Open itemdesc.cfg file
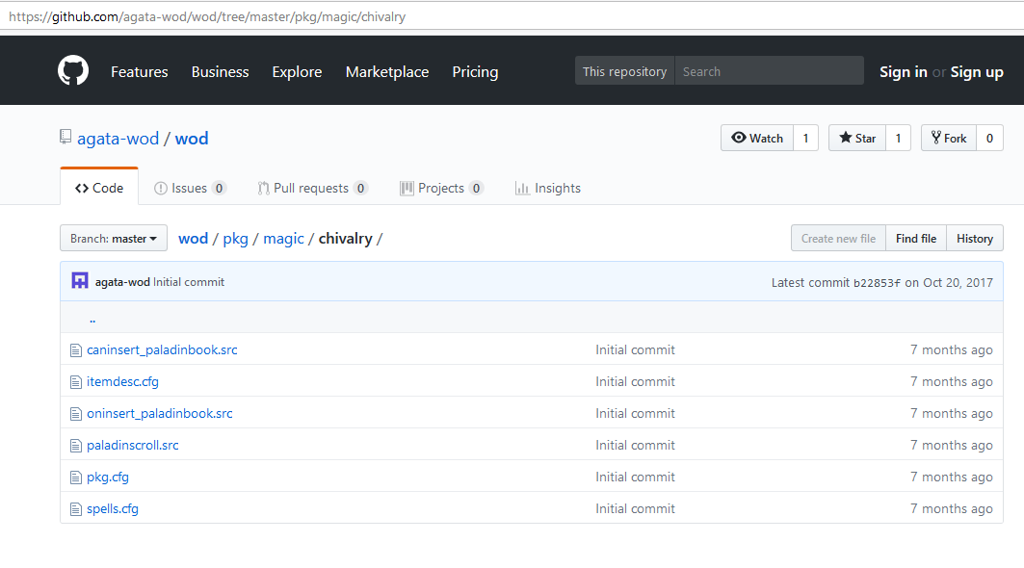This screenshot has width=1024, height=568. coord(122,382)
